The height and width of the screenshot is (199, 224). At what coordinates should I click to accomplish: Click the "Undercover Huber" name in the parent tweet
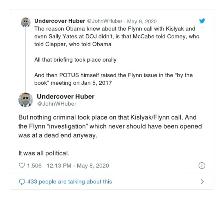tap(60, 21)
